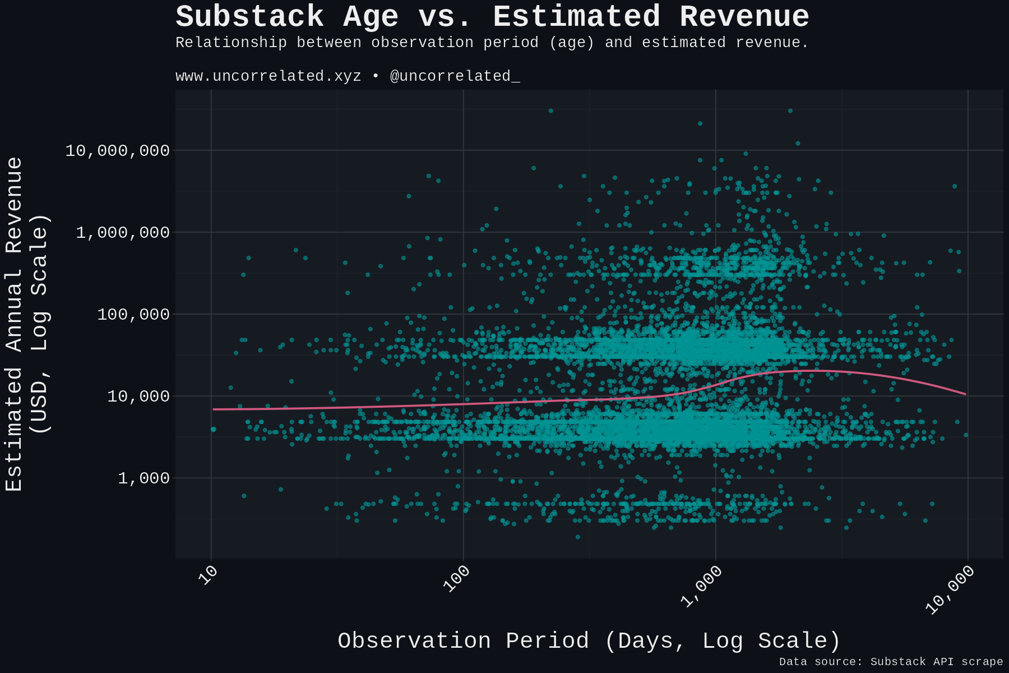Screen dimensions: 1009x673
Task: Click the @uncorrelated_ Twitter handle
Action: pyautogui.click(x=455, y=75)
